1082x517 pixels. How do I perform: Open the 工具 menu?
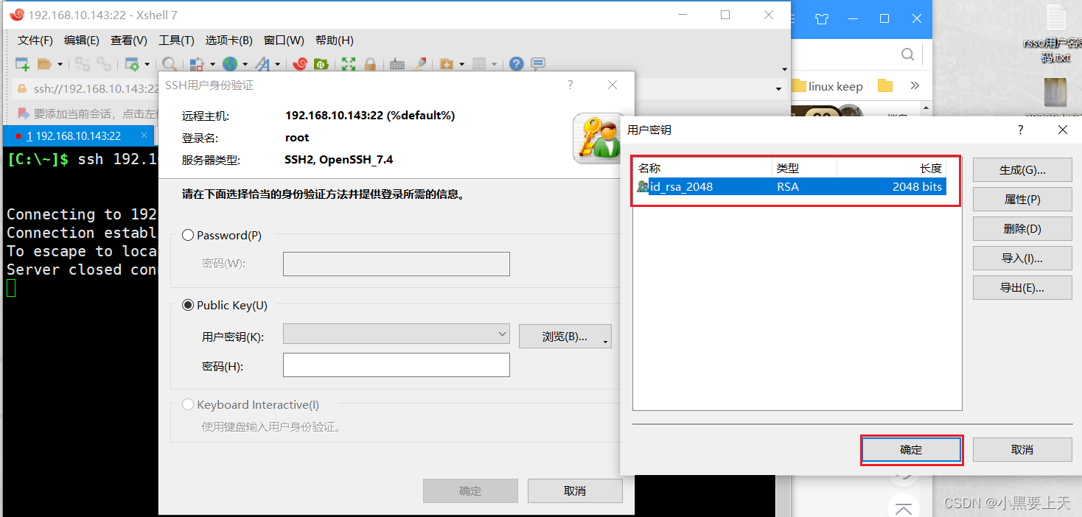[x=175, y=40]
